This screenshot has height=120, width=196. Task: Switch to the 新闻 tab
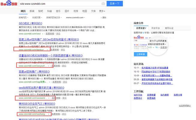pos(32,11)
